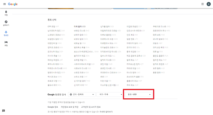Open the account avatar menu

click(209, 4)
